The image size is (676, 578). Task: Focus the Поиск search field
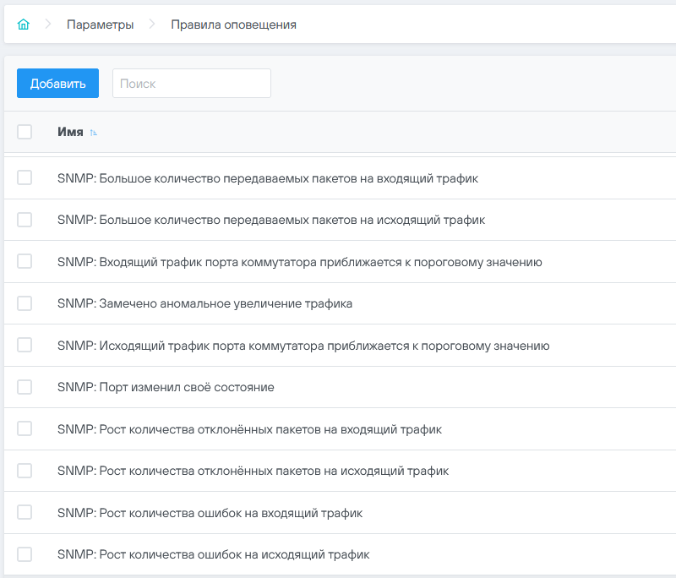[x=191, y=84]
